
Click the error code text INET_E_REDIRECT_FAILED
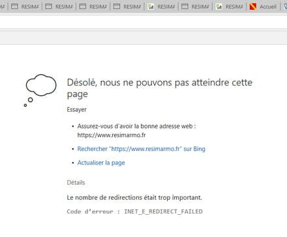163,212
